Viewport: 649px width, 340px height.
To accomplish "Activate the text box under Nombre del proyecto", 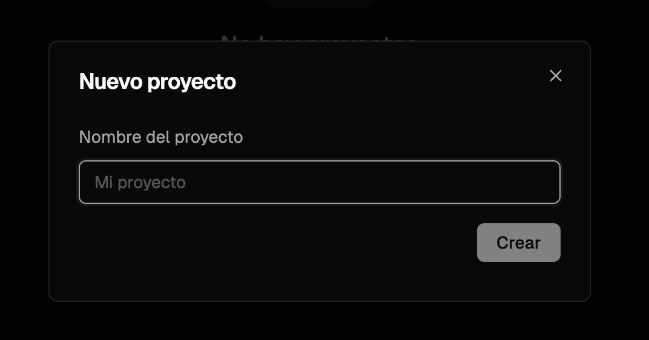I will [320, 182].
